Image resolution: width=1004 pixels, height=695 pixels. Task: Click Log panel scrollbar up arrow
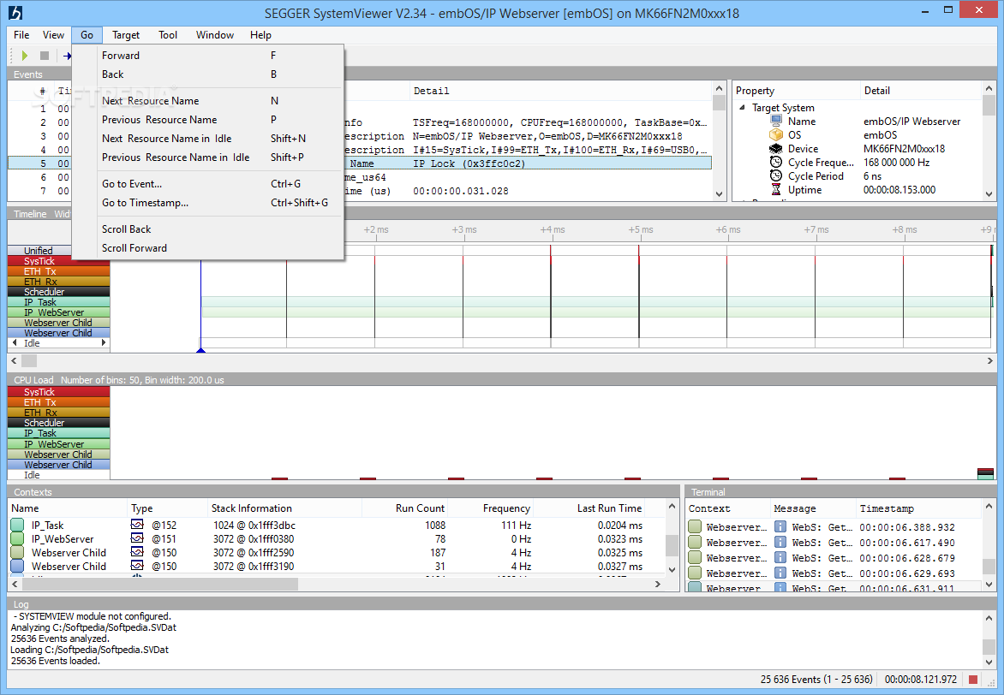pos(989,618)
